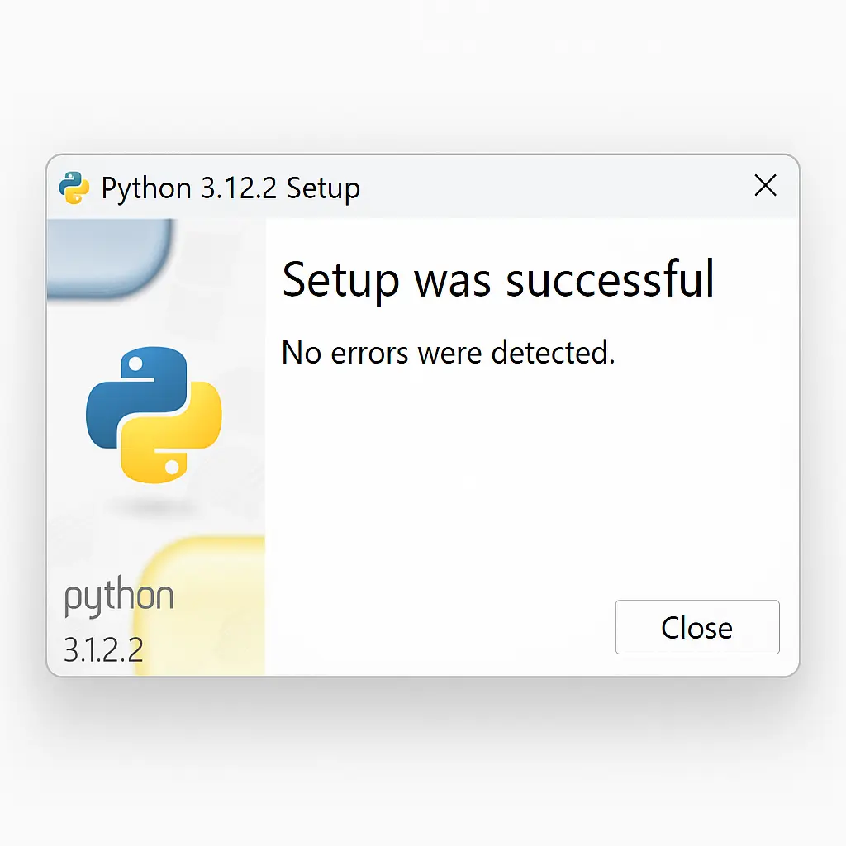Dismiss the dialog with the title bar X
Image resolution: width=846 pixels, height=846 pixels.
click(x=766, y=186)
